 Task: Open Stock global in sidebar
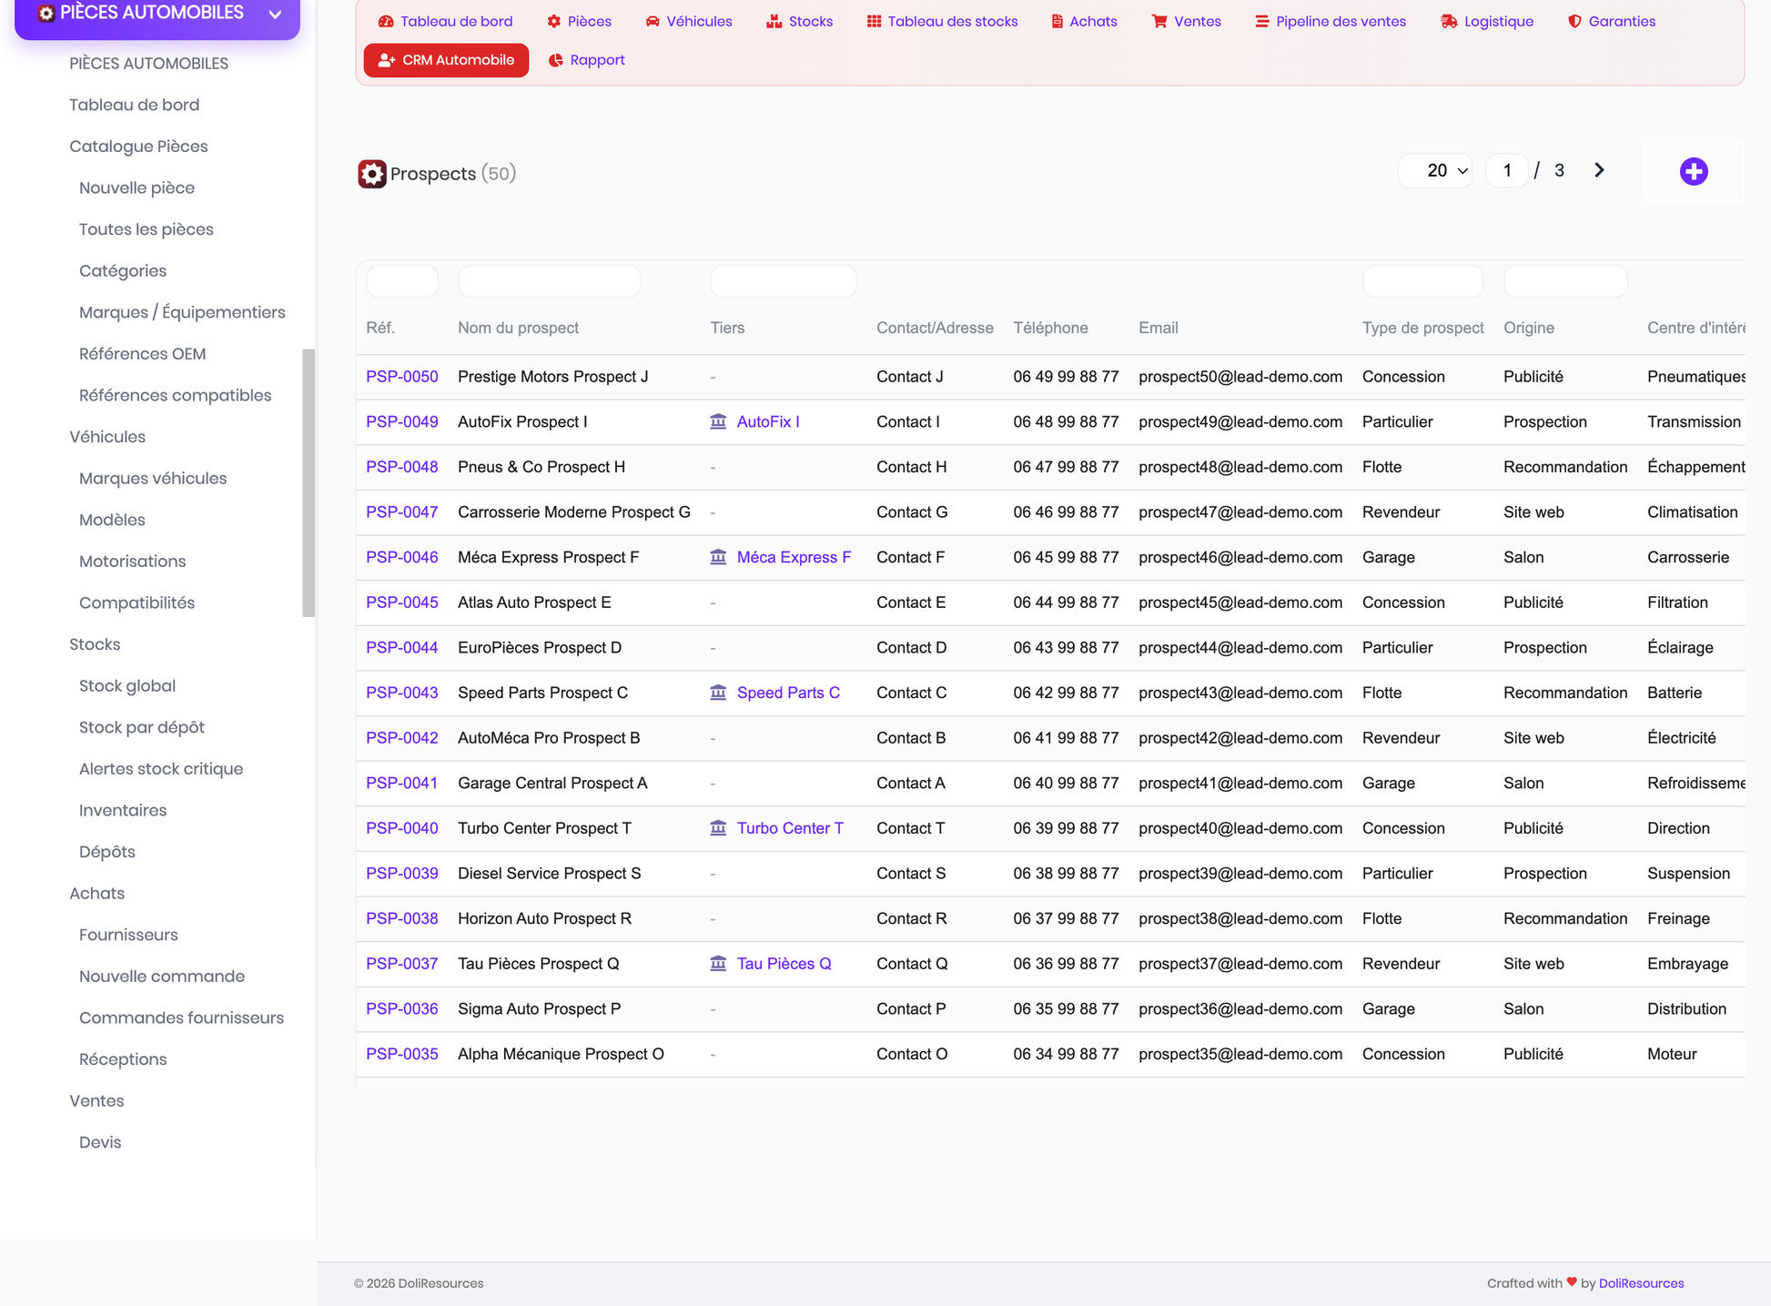coord(127,686)
